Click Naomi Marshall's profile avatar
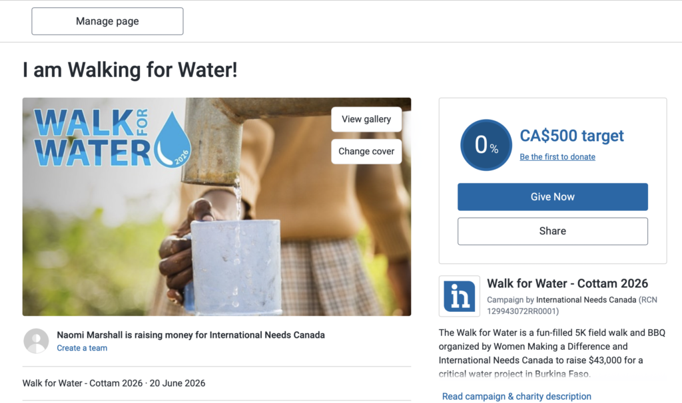 tap(36, 341)
